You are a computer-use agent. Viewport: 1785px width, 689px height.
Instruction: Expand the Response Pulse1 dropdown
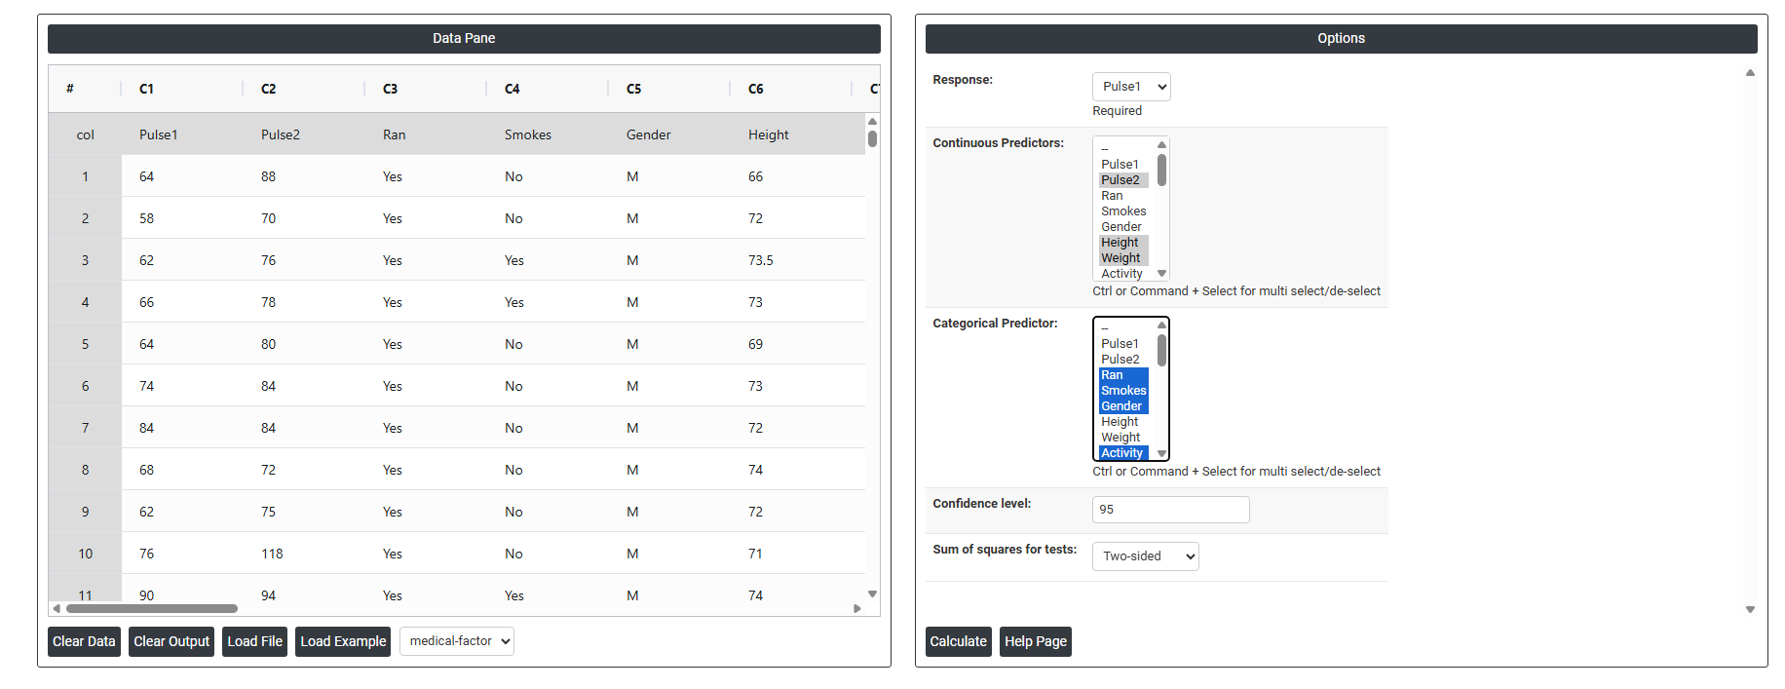click(1130, 87)
